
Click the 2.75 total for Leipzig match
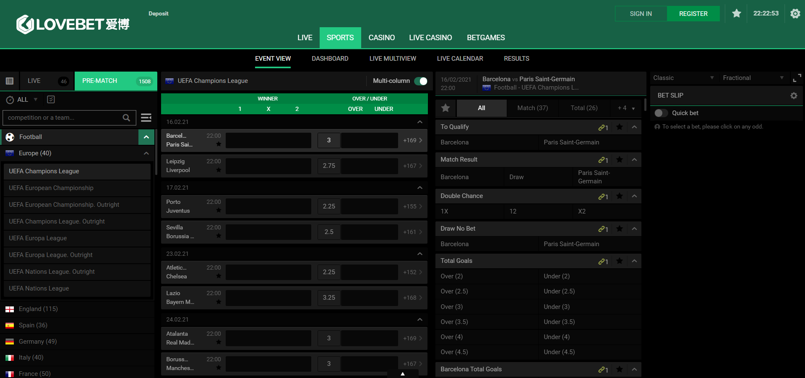tap(329, 166)
